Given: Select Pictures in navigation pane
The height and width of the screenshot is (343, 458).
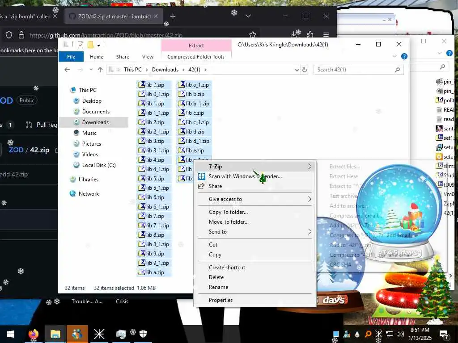Looking at the screenshot, I should (x=91, y=144).
